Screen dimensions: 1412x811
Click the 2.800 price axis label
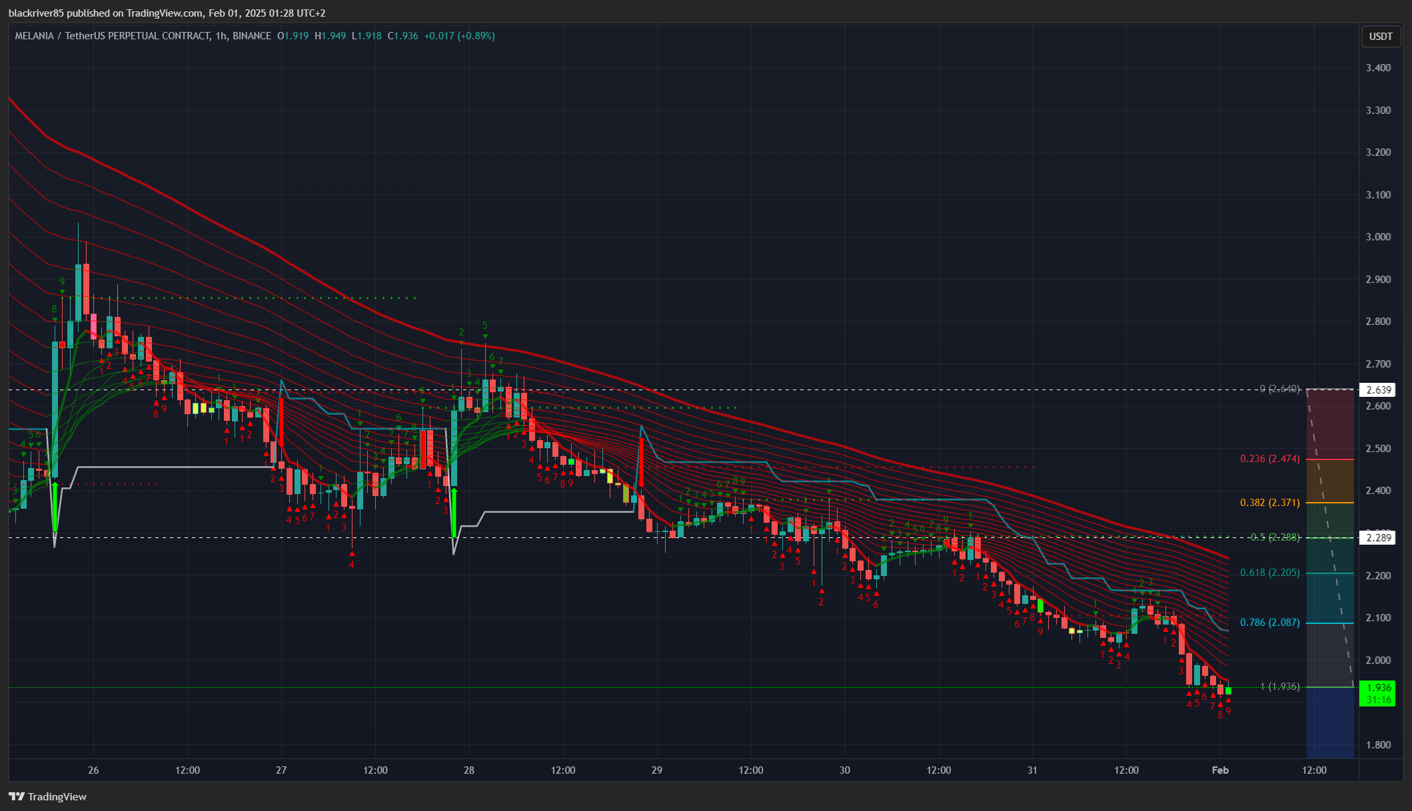pos(1378,322)
